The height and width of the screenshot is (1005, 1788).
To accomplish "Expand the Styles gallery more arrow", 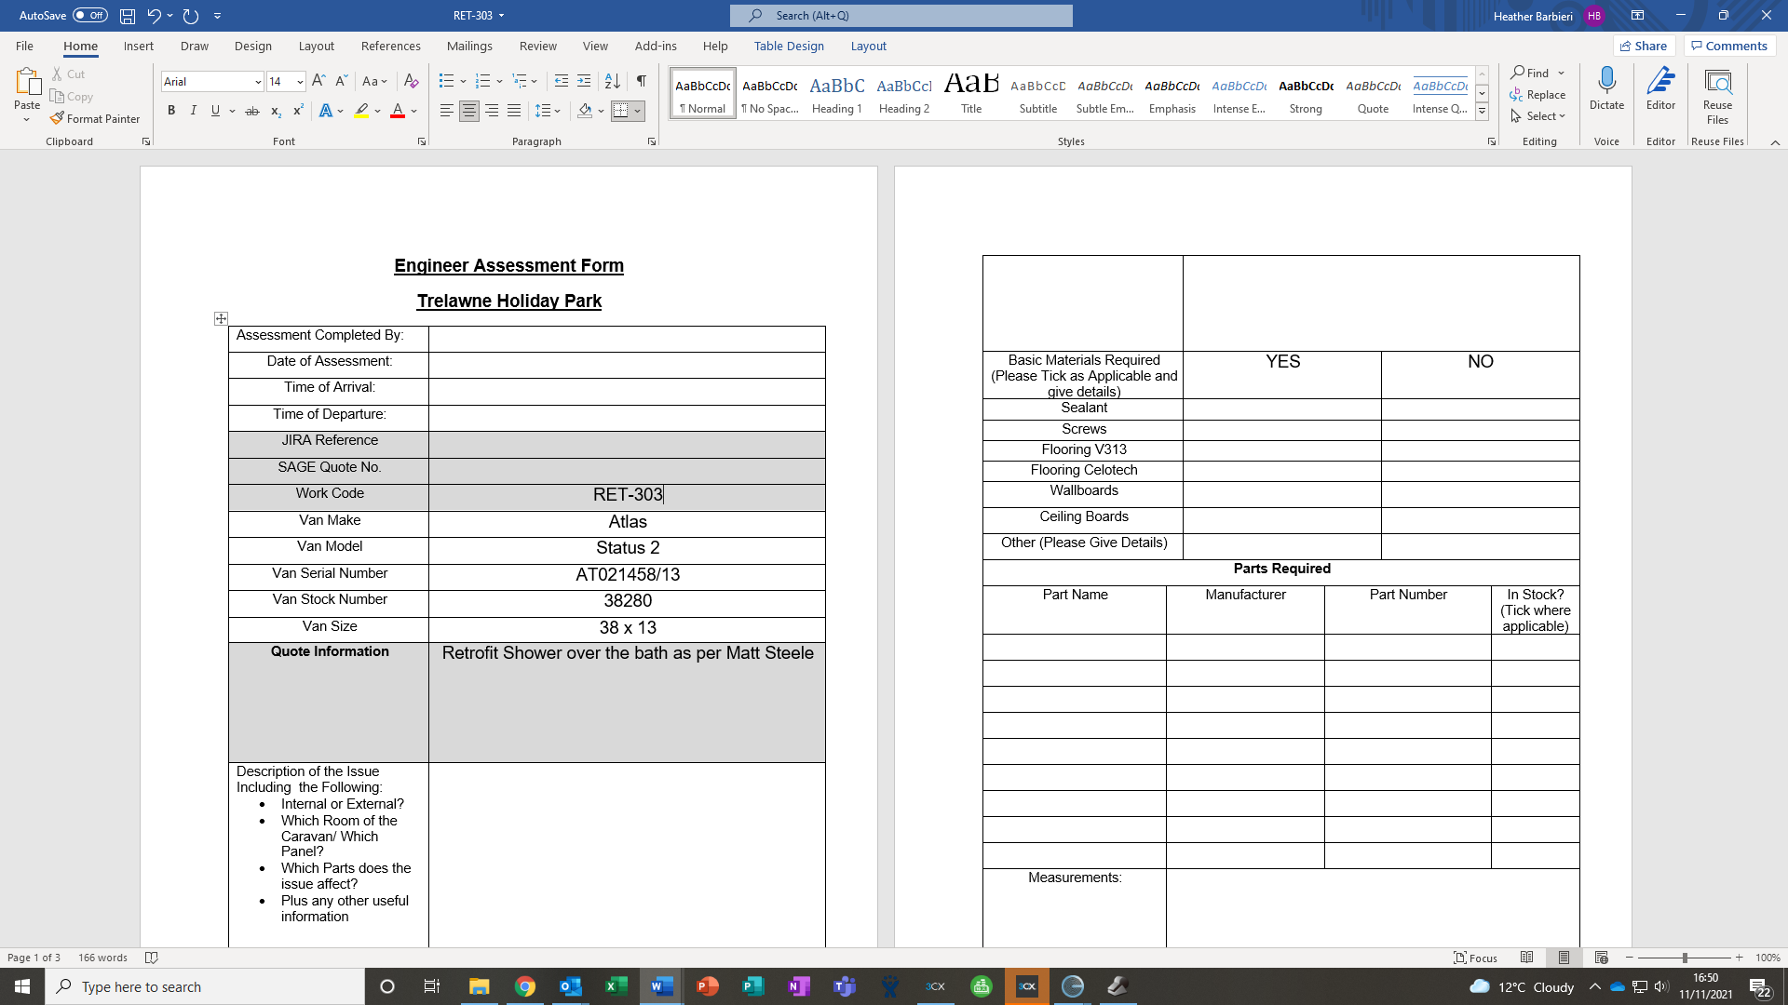I will coord(1482,112).
